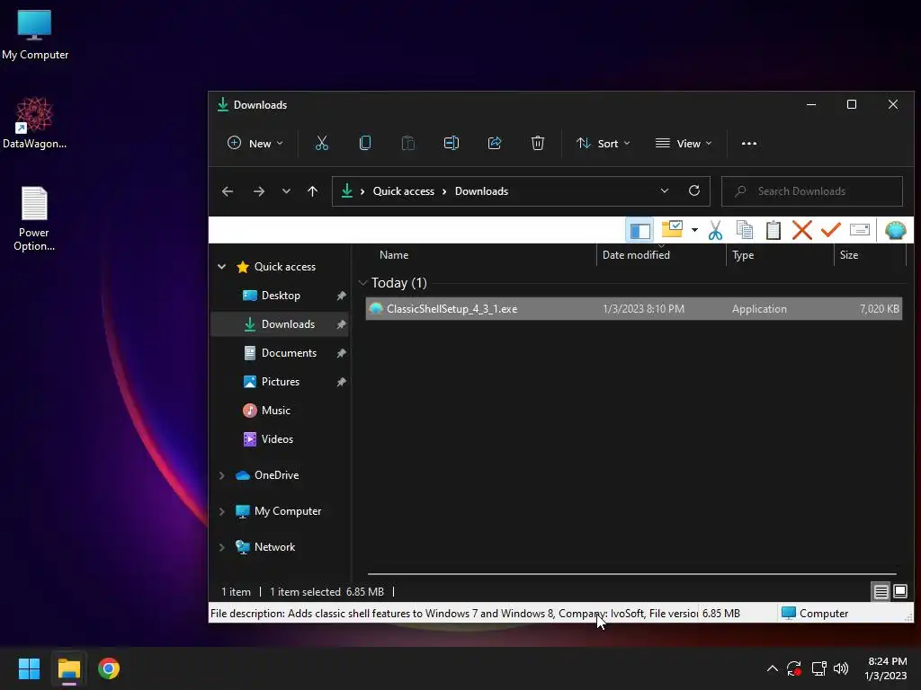Screen dimensions: 921x690
Task: Go back with the left arrow
Action: point(228,191)
